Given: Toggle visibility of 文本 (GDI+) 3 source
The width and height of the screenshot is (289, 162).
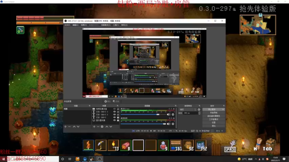Looking at the screenshot, I should pyautogui.click(x=115, y=112).
